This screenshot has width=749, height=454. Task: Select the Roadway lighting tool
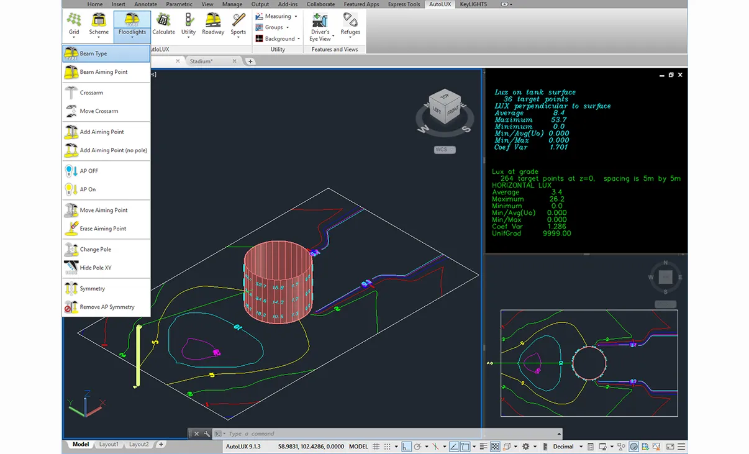213,25
